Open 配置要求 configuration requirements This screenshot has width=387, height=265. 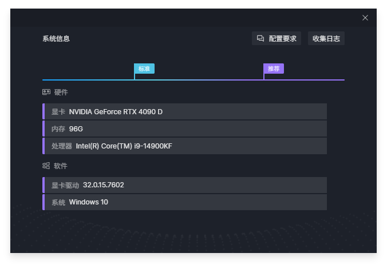click(276, 38)
